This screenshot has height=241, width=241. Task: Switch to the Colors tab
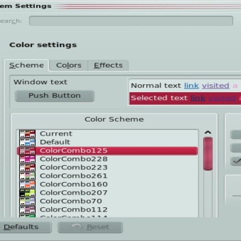coord(69,65)
